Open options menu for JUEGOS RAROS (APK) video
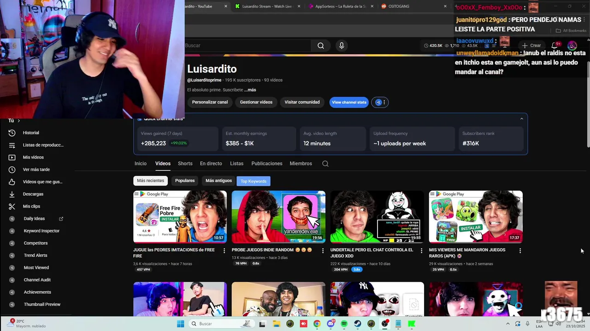This screenshot has width=590, height=331. coord(520,251)
